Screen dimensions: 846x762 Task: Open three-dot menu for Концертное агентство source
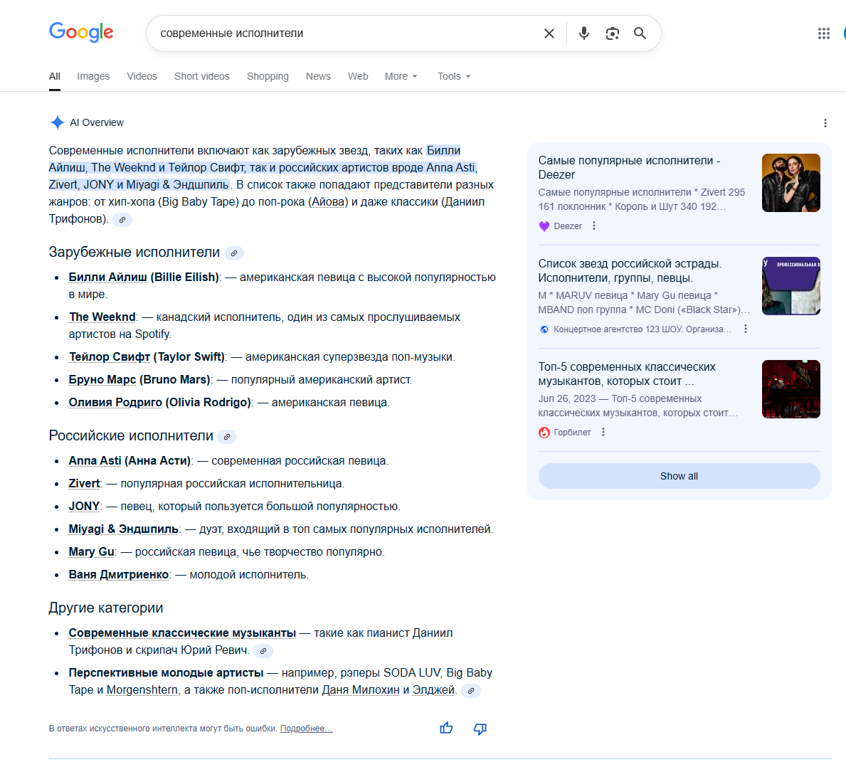click(746, 329)
